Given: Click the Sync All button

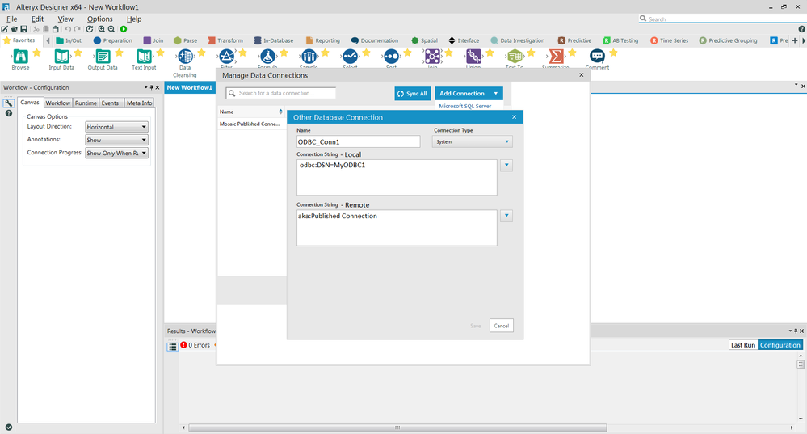Looking at the screenshot, I should click(412, 93).
